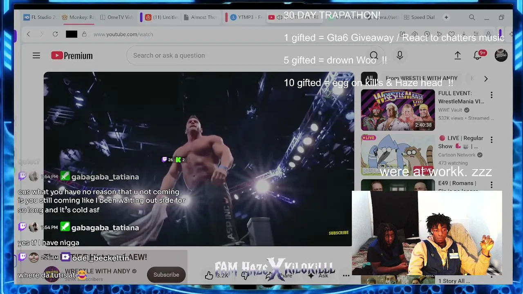
Task: Switch to the Speed Dial tab
Action: click(x=419, y=18)
